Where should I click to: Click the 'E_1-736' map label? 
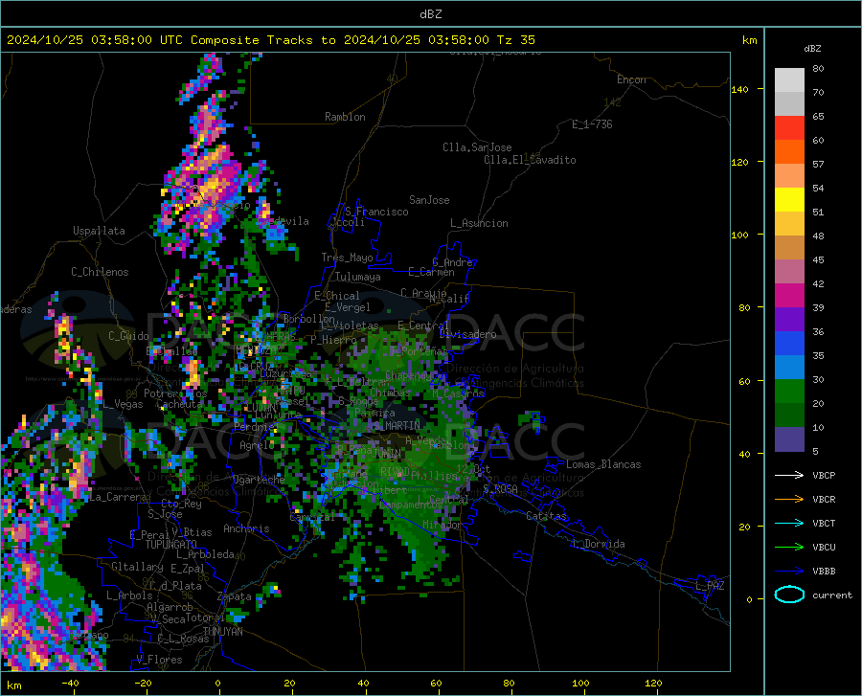pos(592,124)
